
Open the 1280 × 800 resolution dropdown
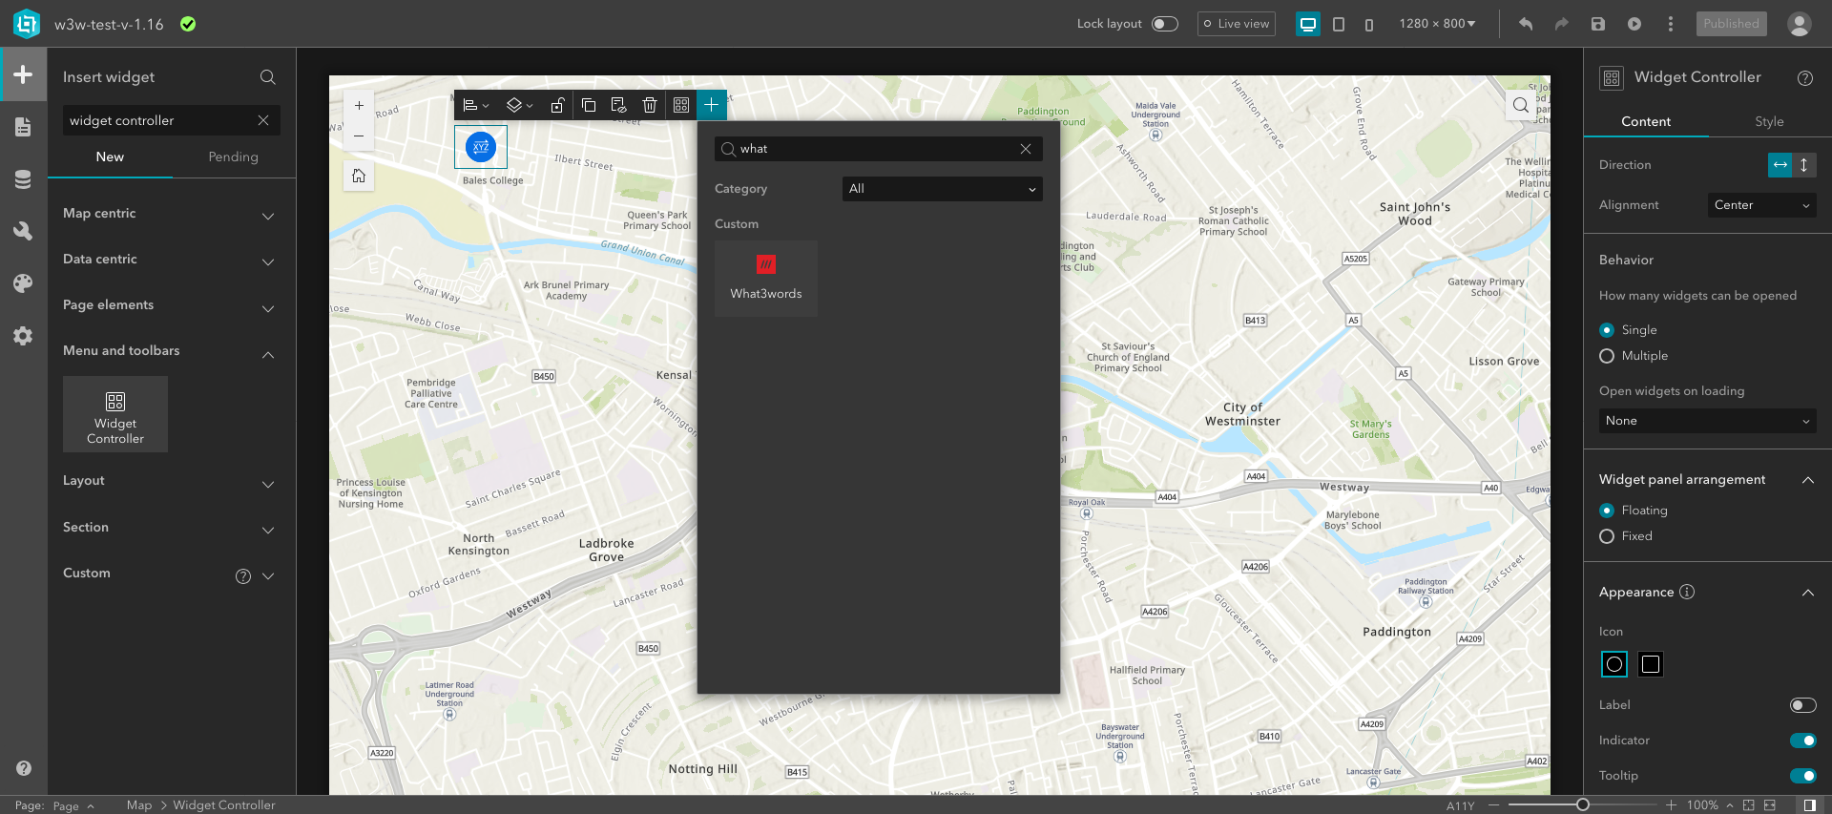[x=1437, y=24]
